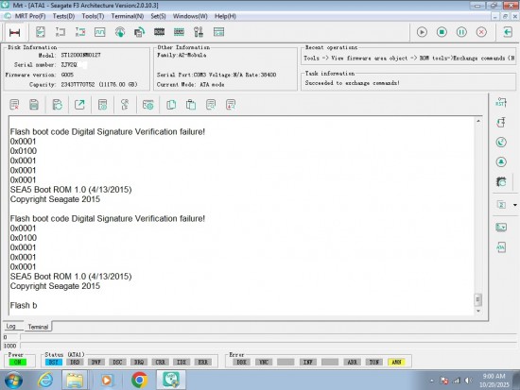Open the black ROM chip tool
Image resolution: width=520 pixels, height=390 pixels.
pos(159,32)
